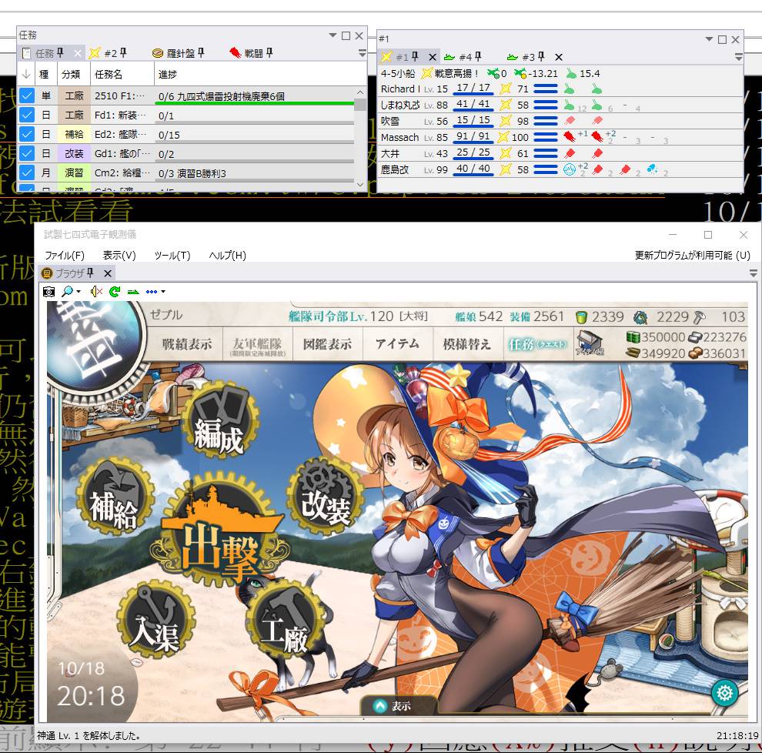Open the blue dots dropdown in browser toolbar
Image resolution: width=762 pixels, height=753 pixels.
point(155,292)
